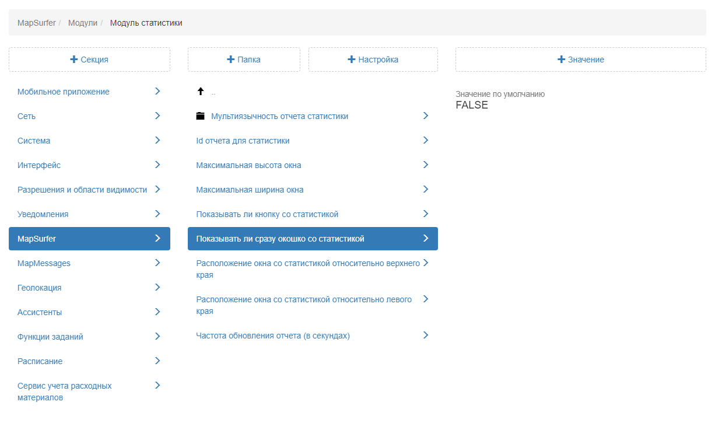This screenshot has height=426, width=715.
Task: Click chevron of Расписание row
Action: (x=157, y=361)
